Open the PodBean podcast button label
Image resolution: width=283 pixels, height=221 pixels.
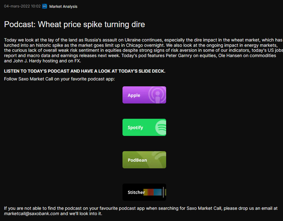[137, 160]
